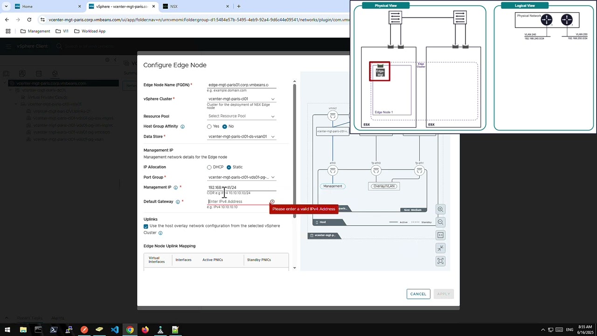Click the Virtual Interfaces column header
This screenshot has height=336, width=597.
157,260
